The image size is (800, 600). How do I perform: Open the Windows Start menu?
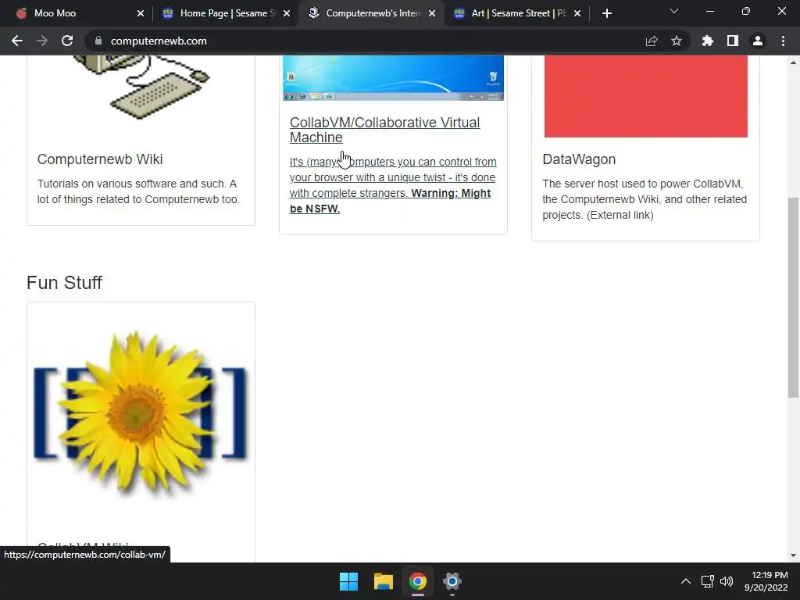coord(349,581)
